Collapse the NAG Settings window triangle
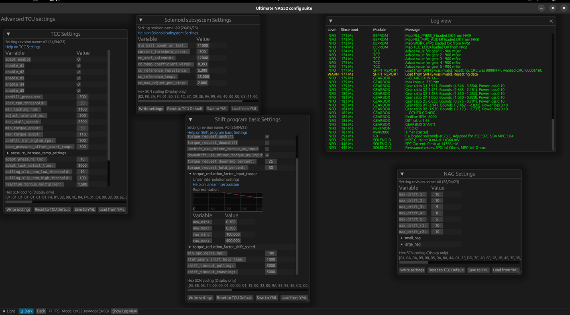570x315 pixels. (x=402, y=174)
